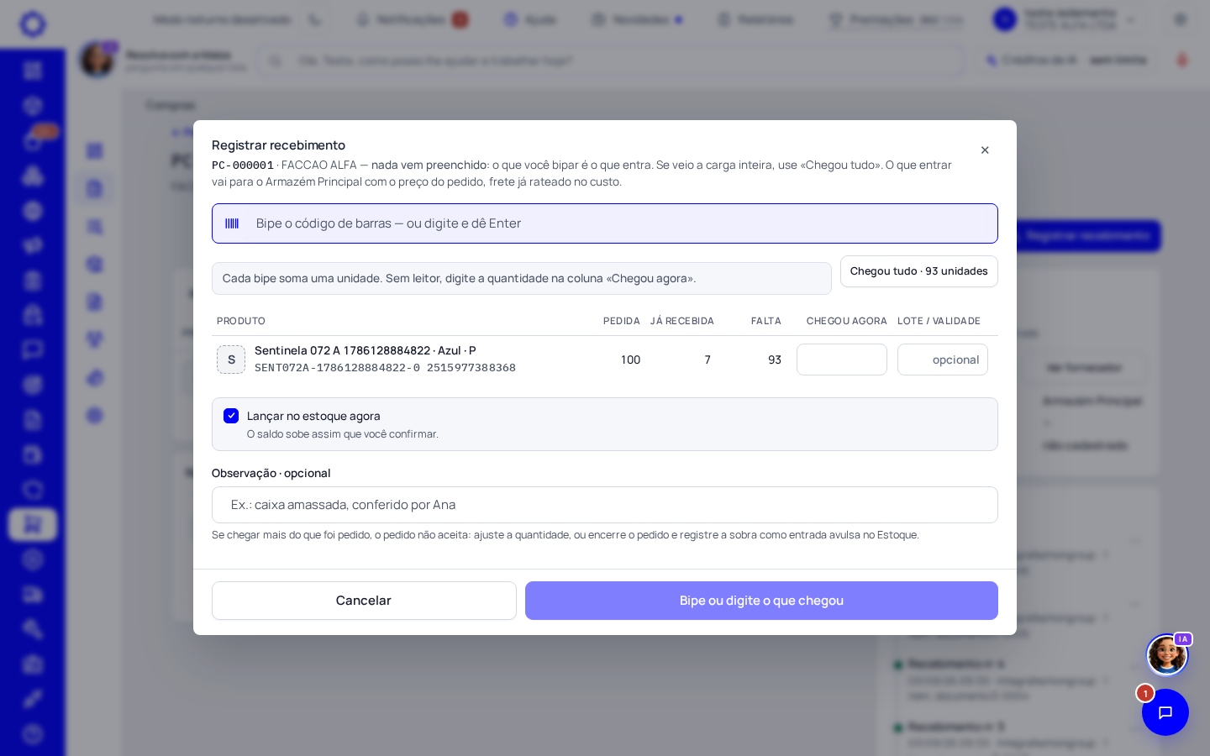Click the Cancelar button
The height and width of the screenshot is (756, 1210).
tap(364, 601)
